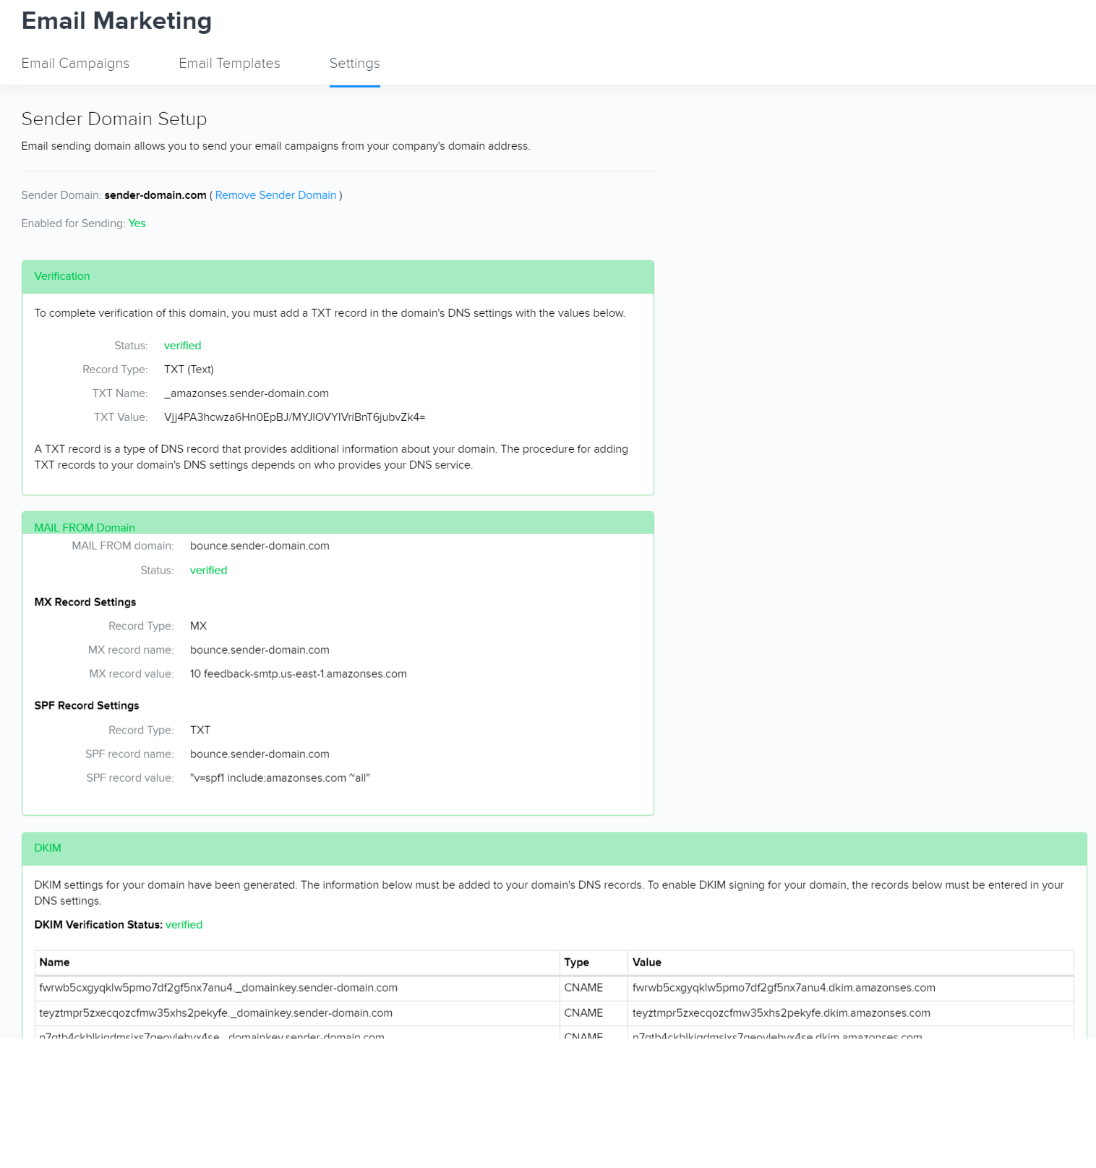Click the Remove Sender Domain link
This screenshot has width=1096, height=1168.
275,195
